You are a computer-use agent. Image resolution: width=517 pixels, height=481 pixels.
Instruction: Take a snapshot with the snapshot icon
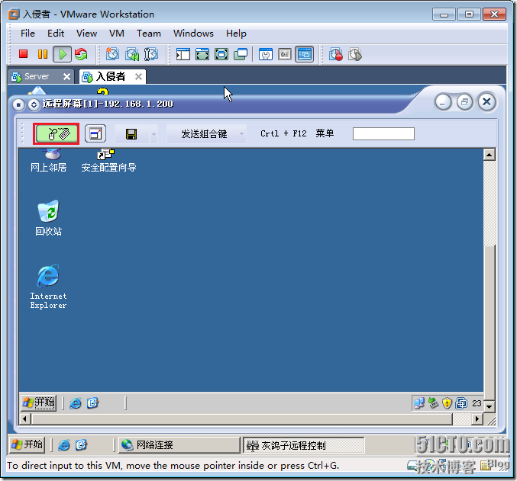[112, 54]
